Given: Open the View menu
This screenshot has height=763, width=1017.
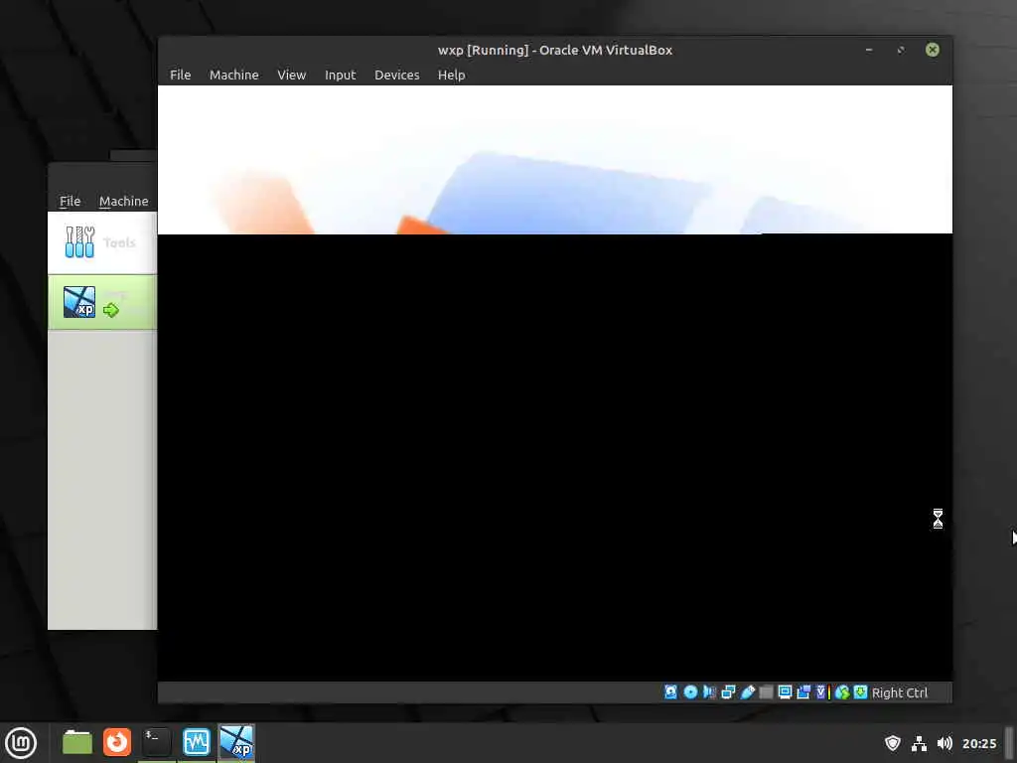Looking at the screenshot, I should tap(292, 75).
